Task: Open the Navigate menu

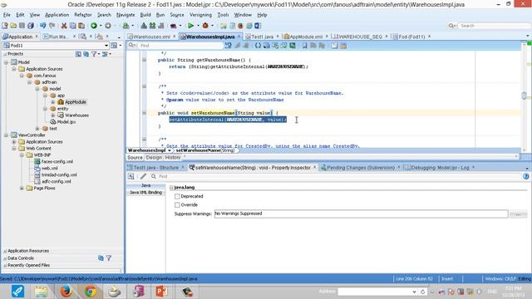Action: pyautogui.click(x=126, y=15)
